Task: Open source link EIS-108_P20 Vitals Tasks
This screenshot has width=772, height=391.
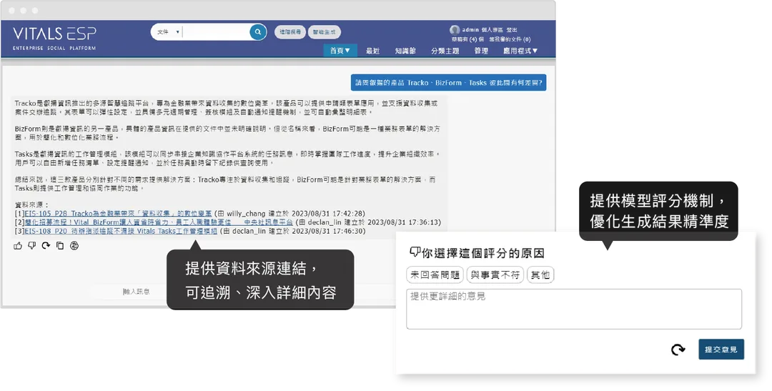Action: click(121, 231)
